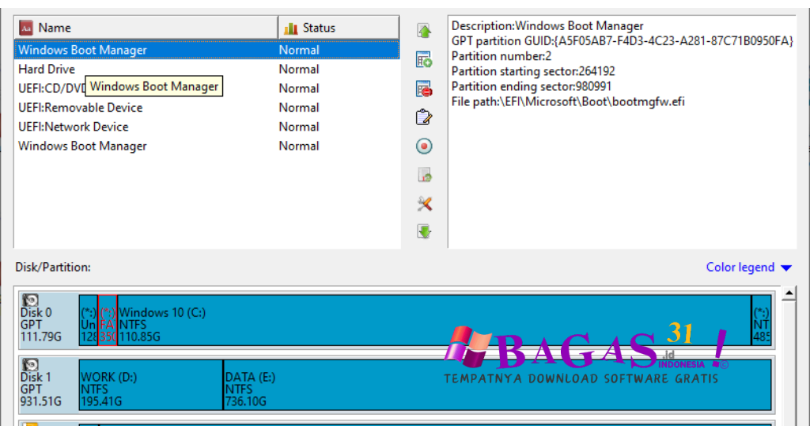Click the Disk 0 GPT 111.79G label

point(41,325)
